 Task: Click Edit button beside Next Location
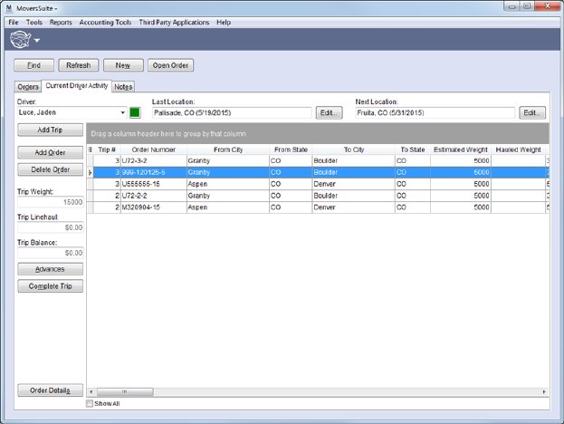[532, 113]
